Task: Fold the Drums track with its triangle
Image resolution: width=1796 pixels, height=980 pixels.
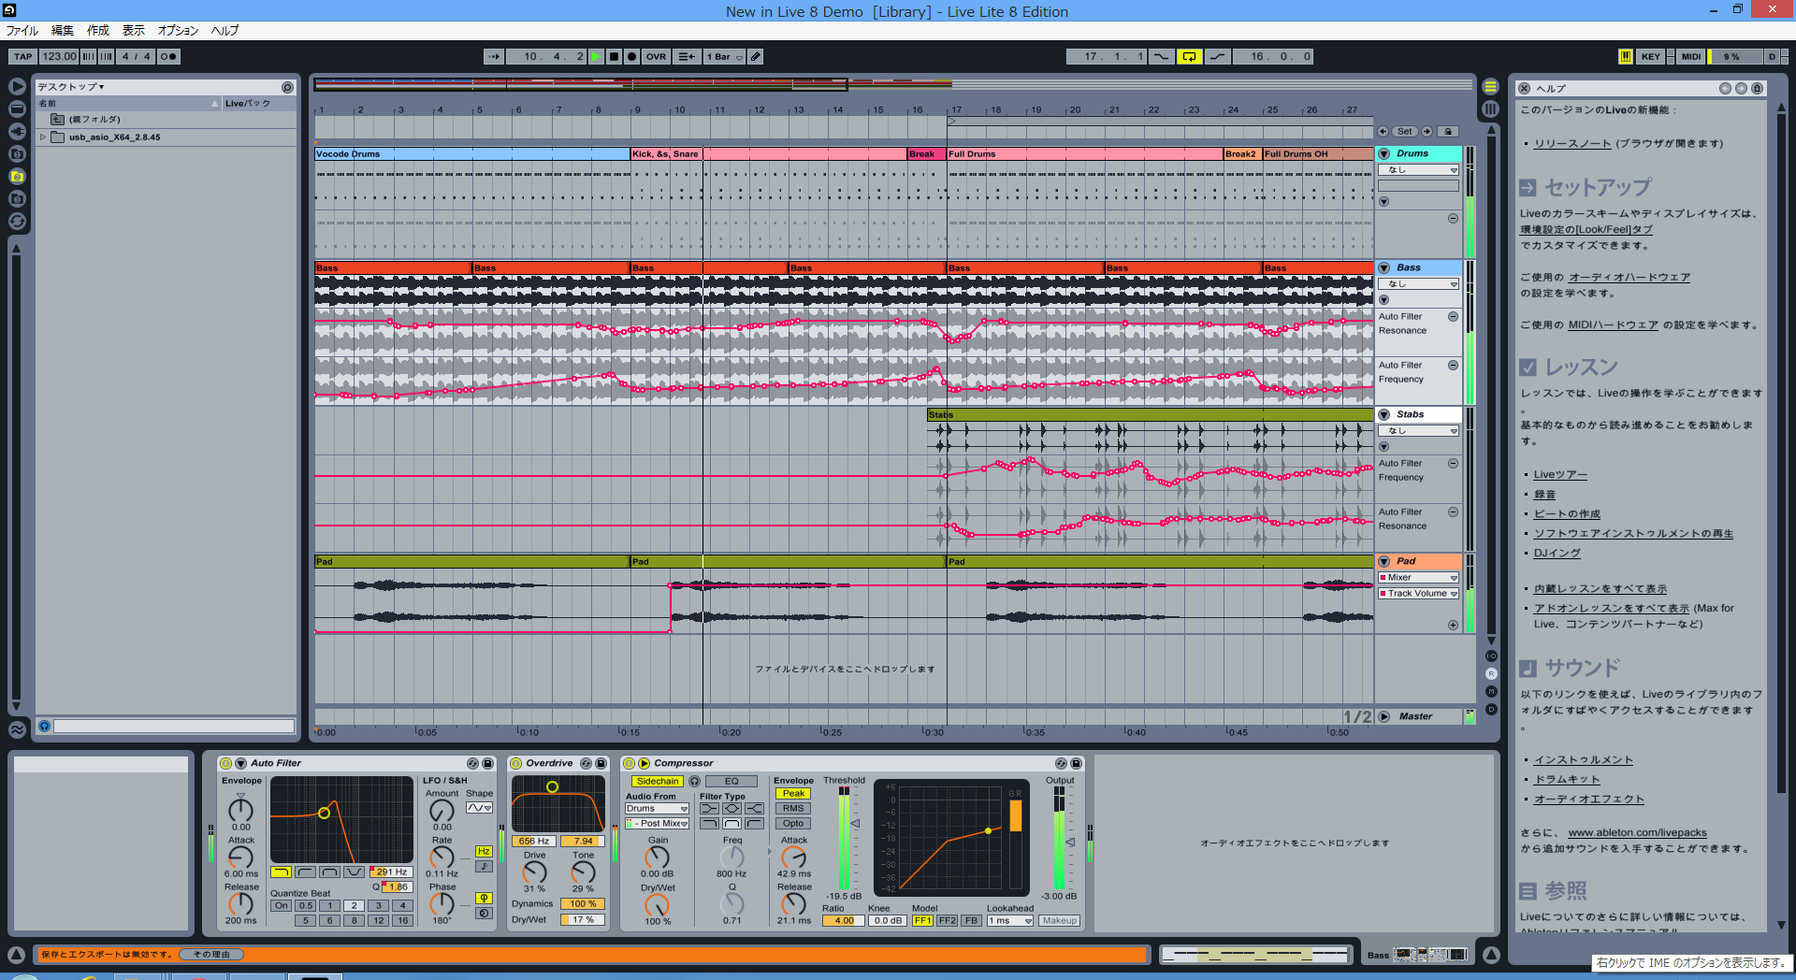Action: (1383, 153)
